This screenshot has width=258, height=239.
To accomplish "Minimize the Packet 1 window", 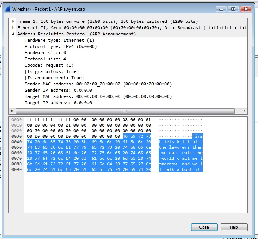I will (x=221, y=9).
